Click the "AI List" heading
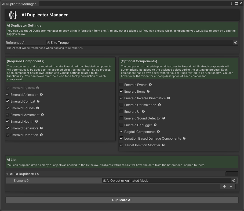244x211 pixels. (x=12, y=160)
